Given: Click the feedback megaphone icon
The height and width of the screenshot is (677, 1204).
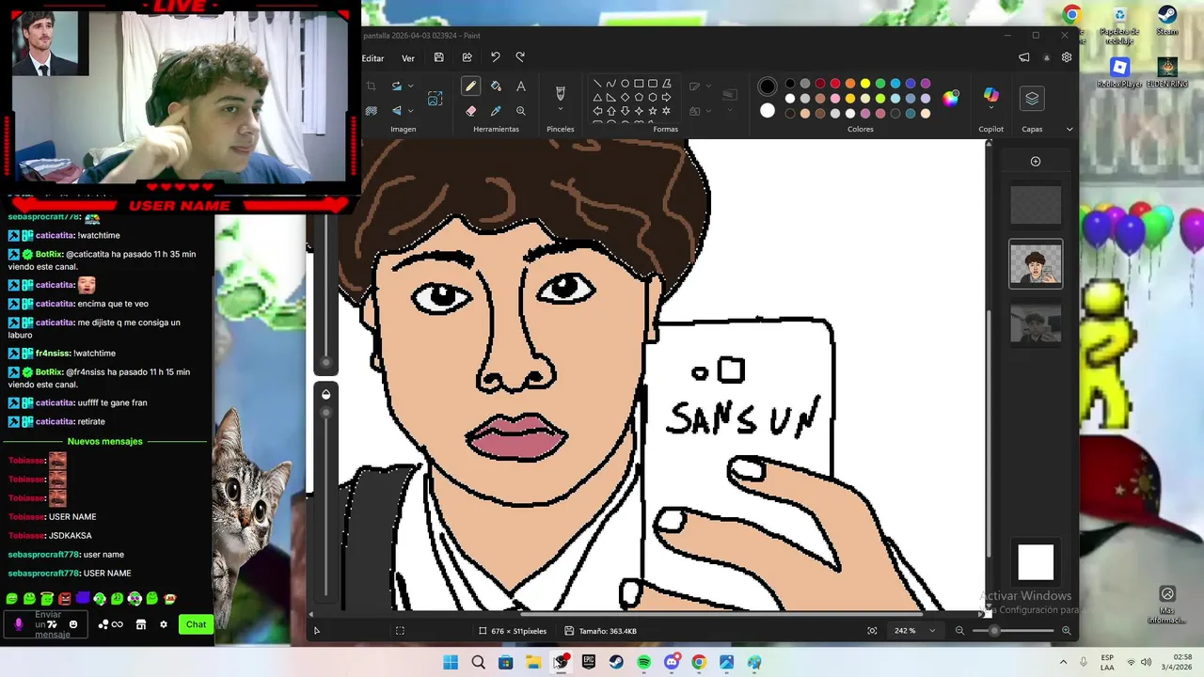Looking at the screenshot, I should (x=1024, y=57).
